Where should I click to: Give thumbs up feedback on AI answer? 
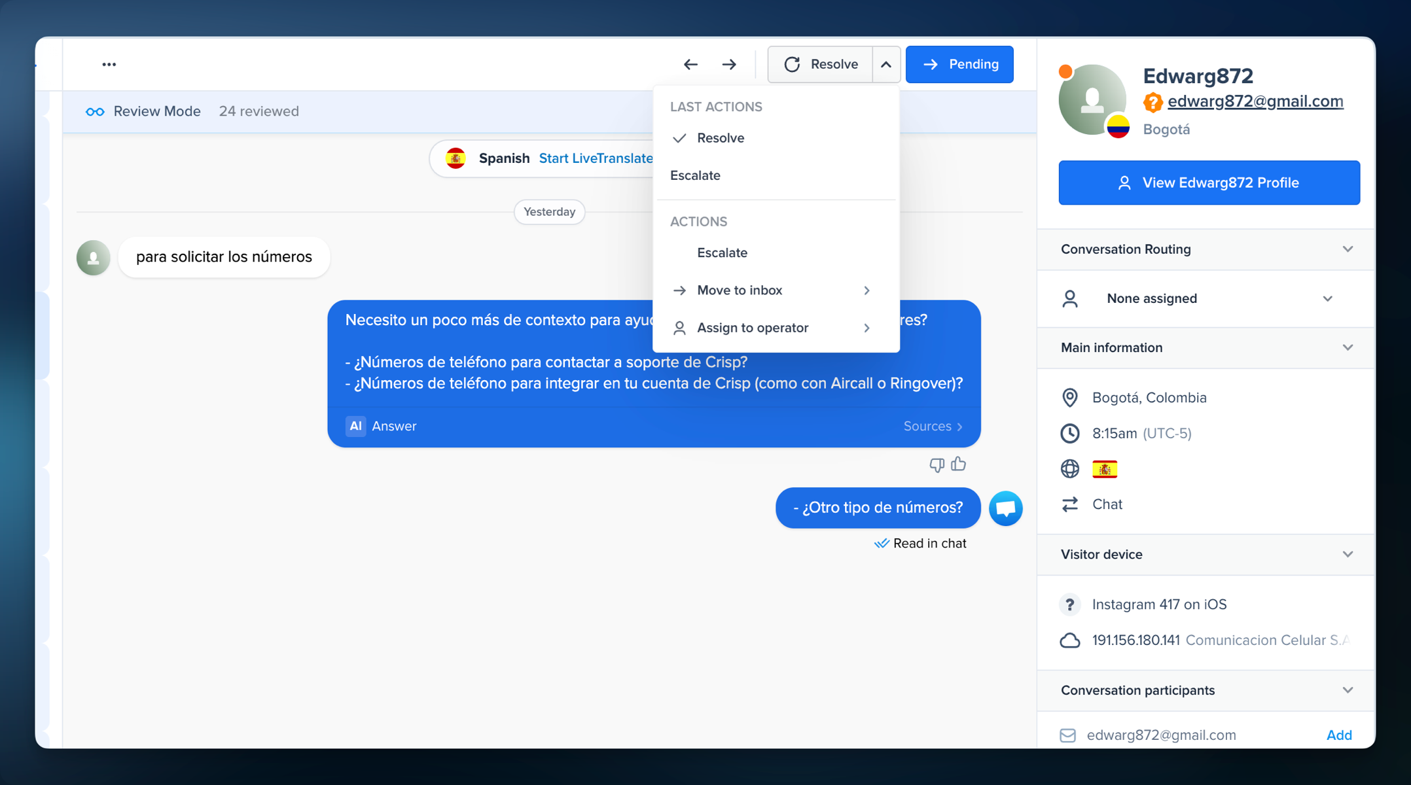coord(958,464)
